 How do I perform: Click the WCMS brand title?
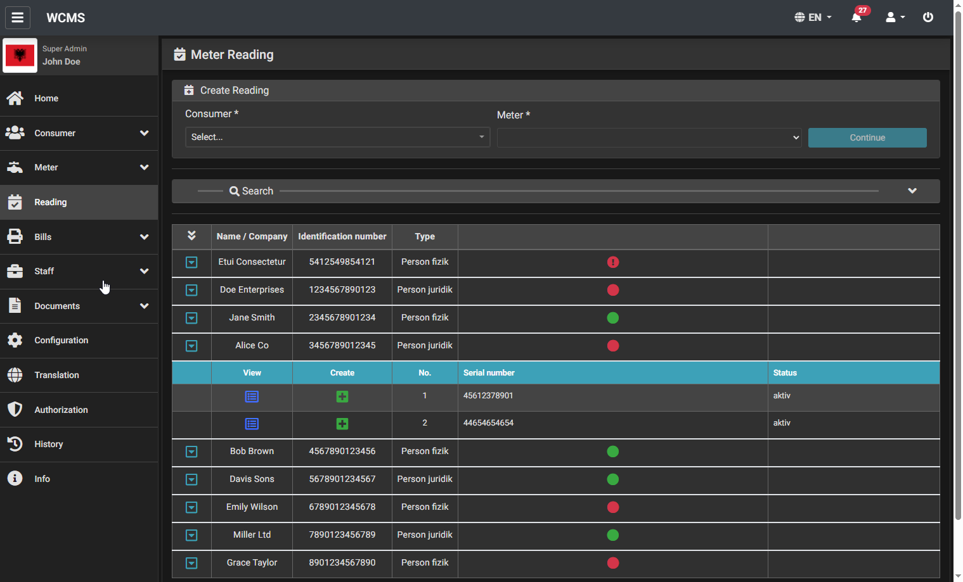[x=66, y=18]
